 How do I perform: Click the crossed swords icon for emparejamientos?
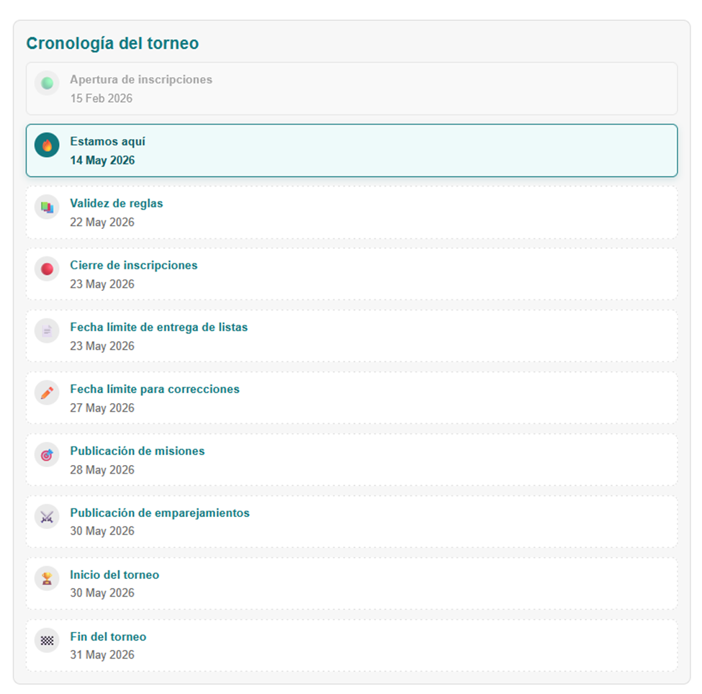[x=47, y=517]
